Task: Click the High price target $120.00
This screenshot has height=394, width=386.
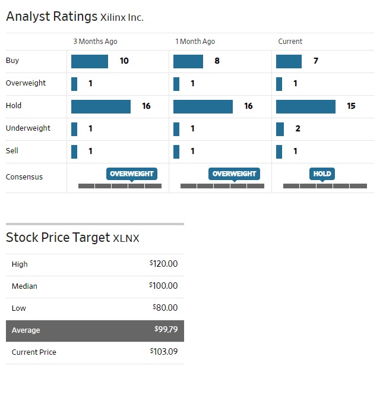Action: [164, 264]
